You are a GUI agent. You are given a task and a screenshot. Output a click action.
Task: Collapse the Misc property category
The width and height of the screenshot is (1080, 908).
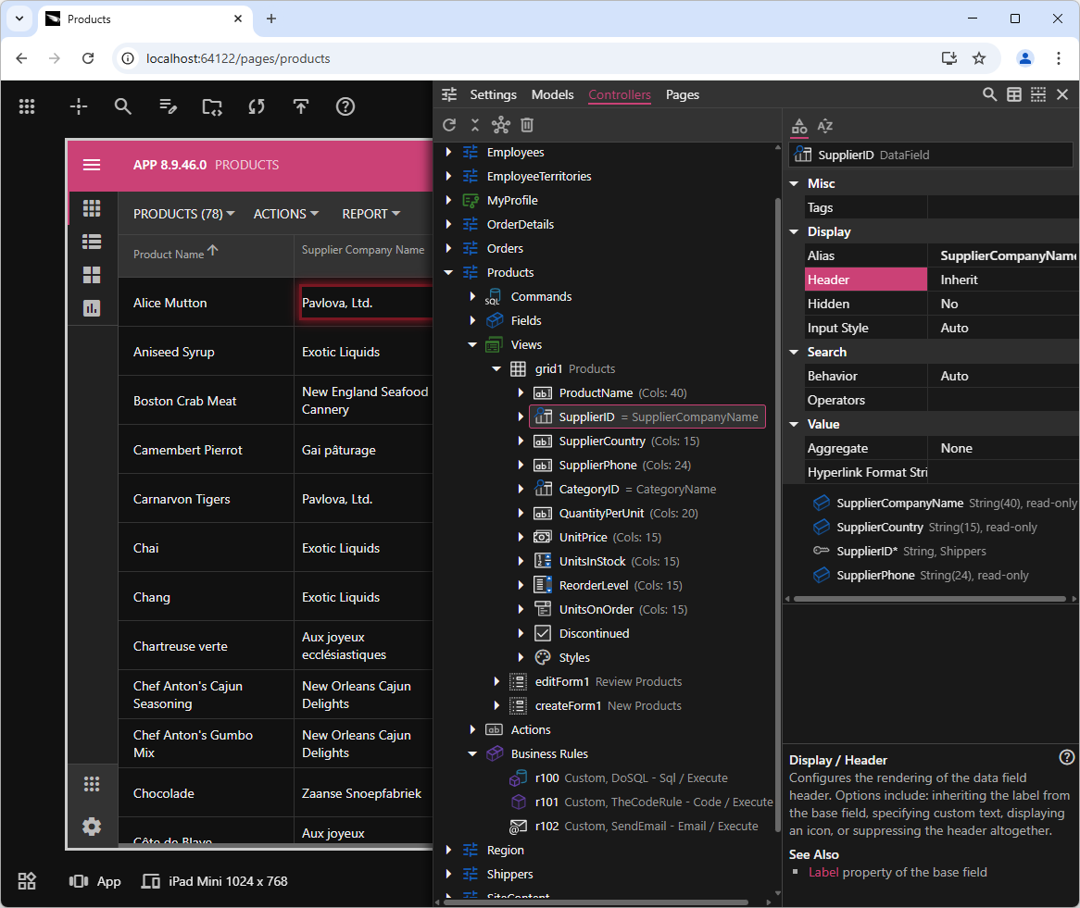(x=794, y=184)
